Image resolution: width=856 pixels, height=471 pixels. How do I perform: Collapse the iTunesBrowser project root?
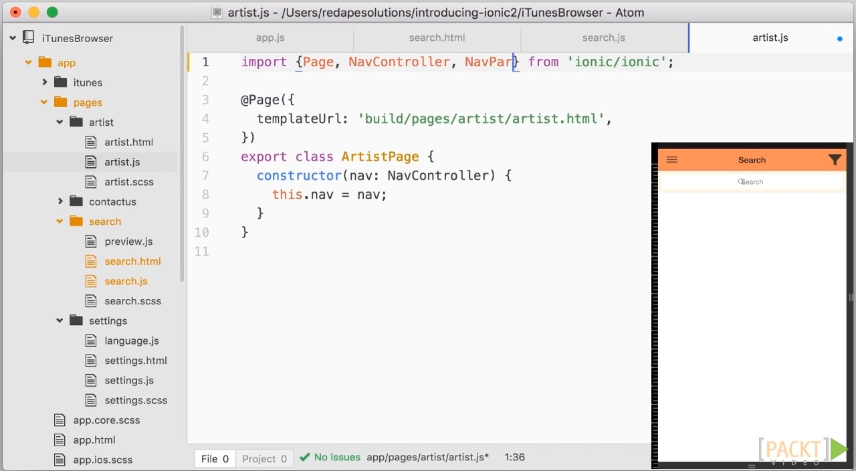click(x=13, y=38)
